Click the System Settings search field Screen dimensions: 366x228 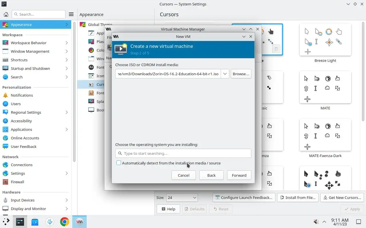click(x=39, y=14)
